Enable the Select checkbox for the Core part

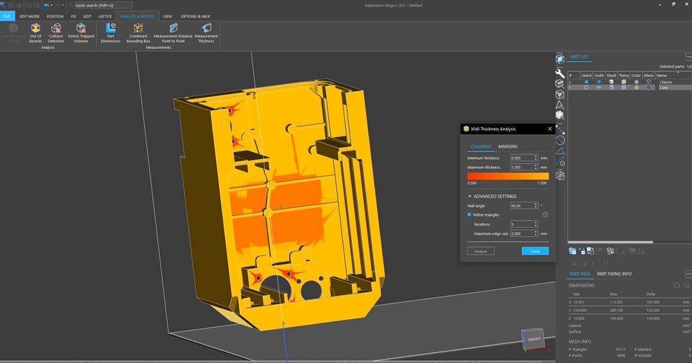(586, 87)
